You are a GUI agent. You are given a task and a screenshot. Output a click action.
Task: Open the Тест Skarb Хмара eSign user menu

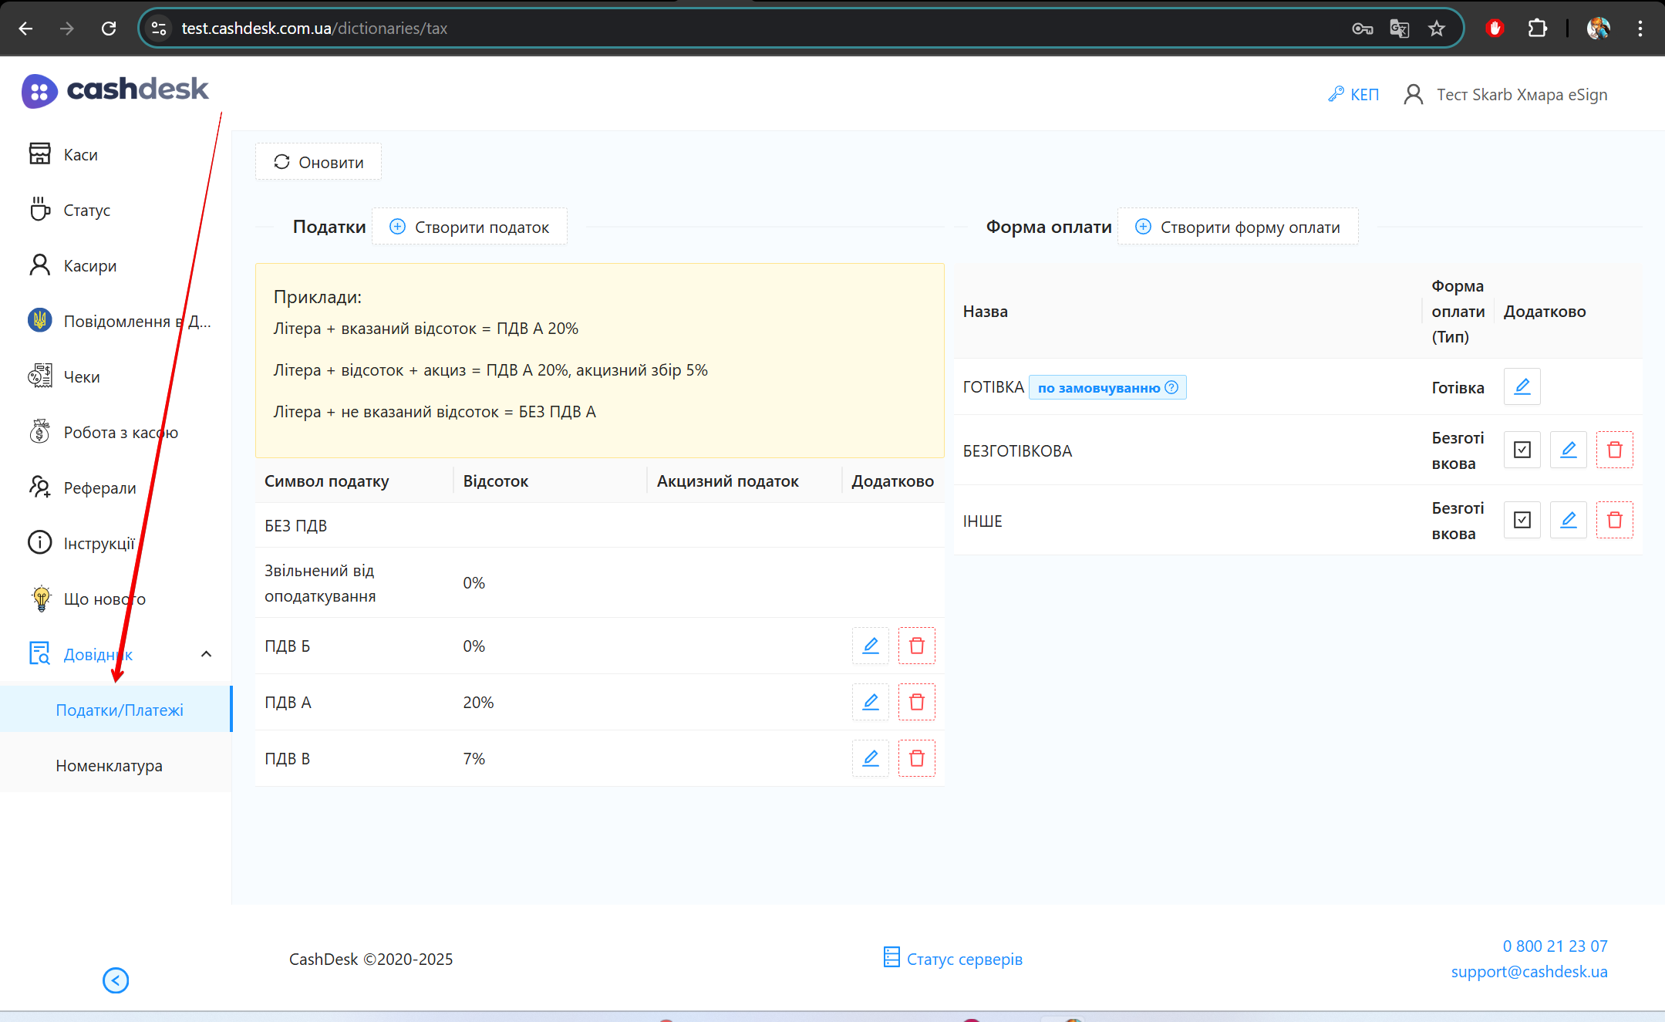coord(1506,94)
